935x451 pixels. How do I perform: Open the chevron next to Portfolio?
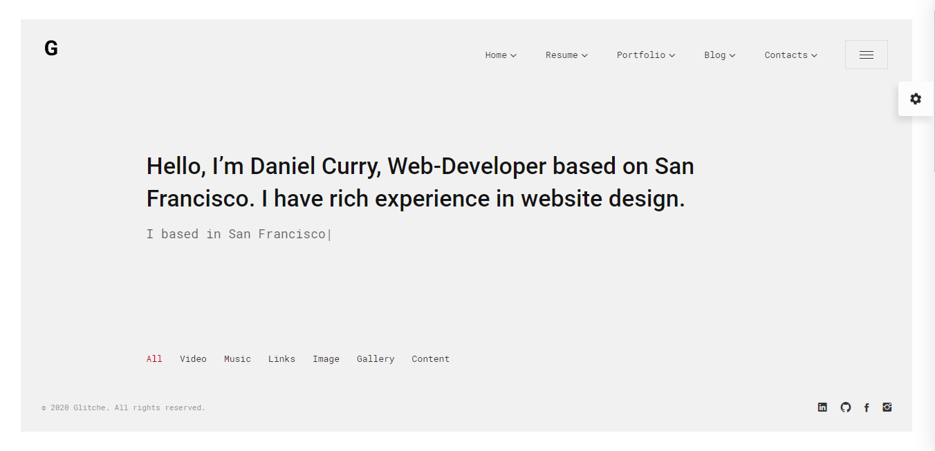[x=672, y=55]
